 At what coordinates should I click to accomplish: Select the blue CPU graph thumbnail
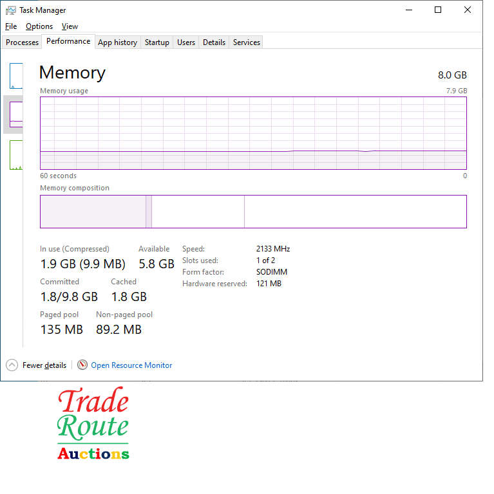coord(16,76)
